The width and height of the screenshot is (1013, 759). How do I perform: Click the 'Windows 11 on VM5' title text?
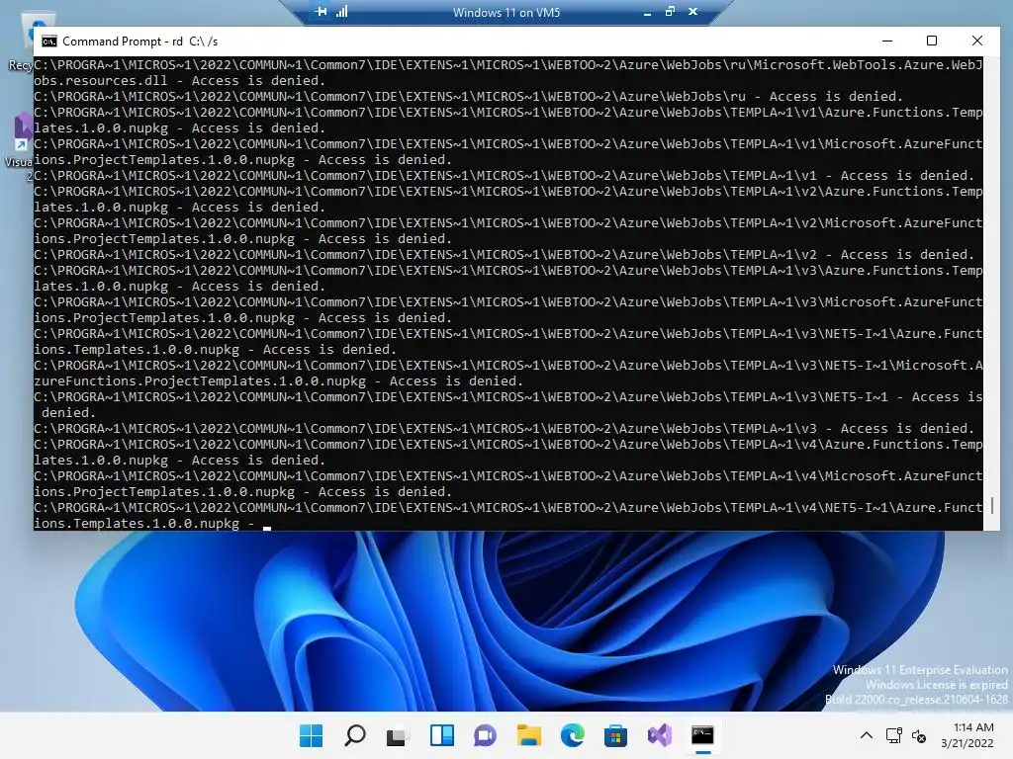pos(506,12)
